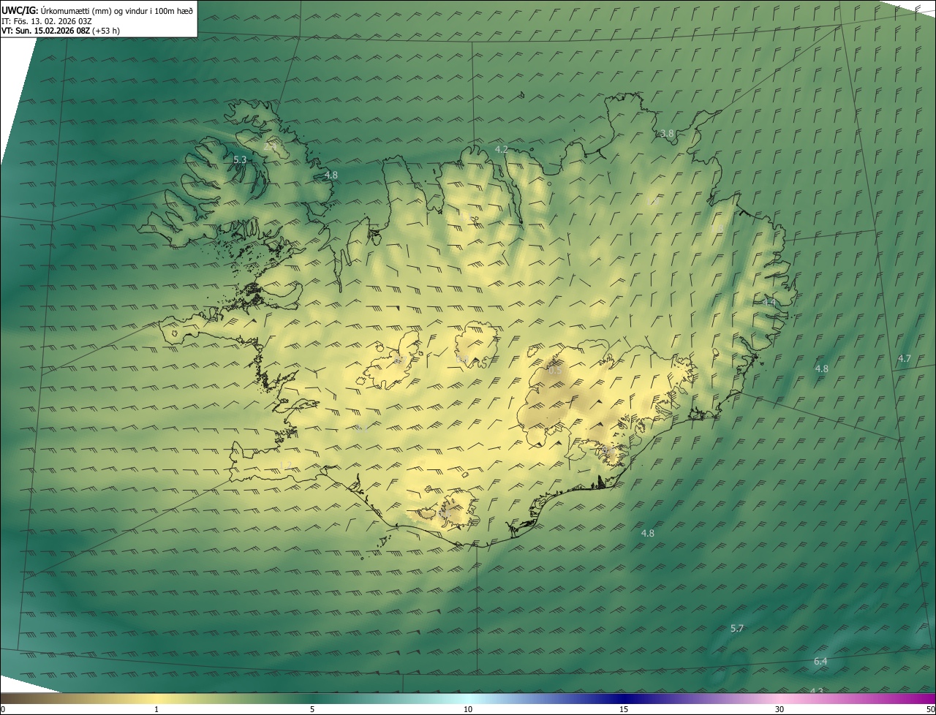Select the 4.7 value at the map's east edge
Viewport: 936px width, 715px height.
point(905,358)
